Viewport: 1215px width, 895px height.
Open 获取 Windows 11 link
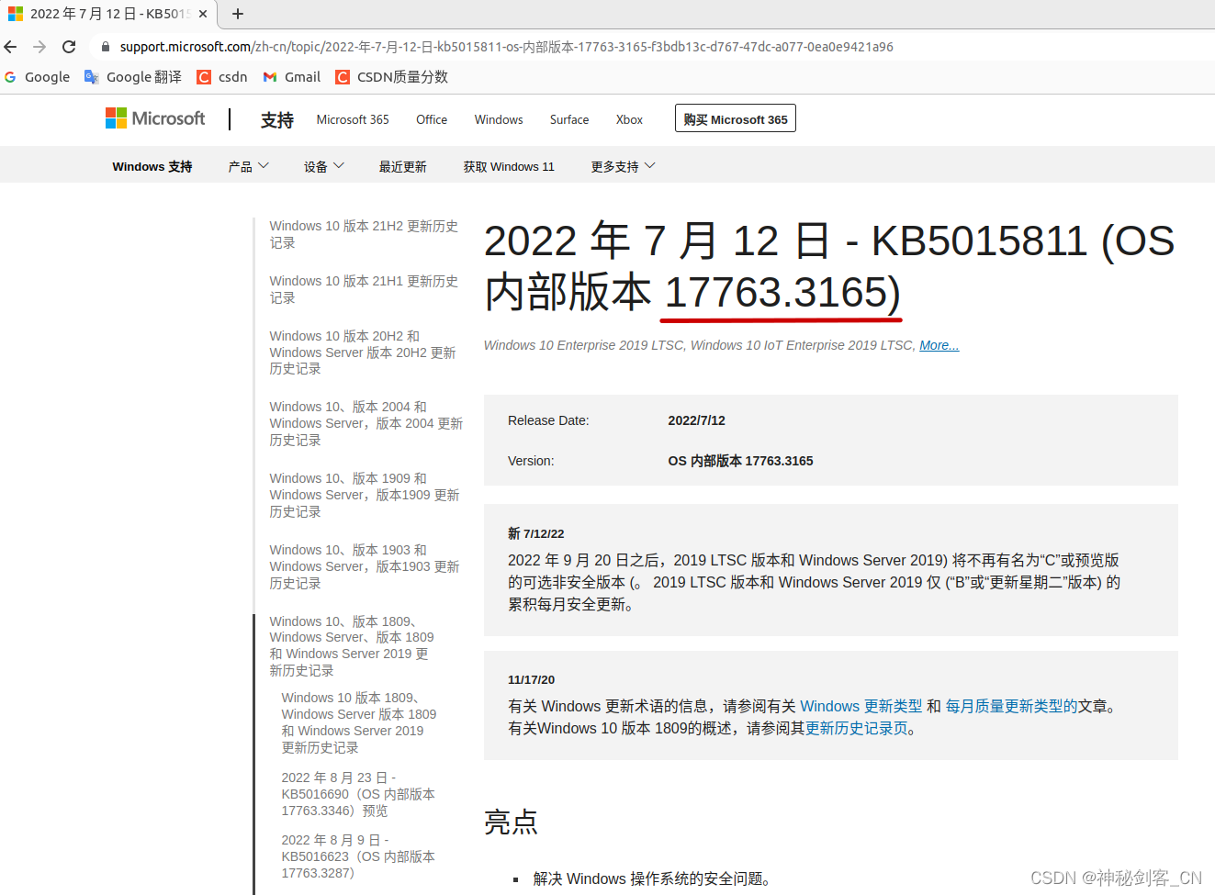pyautogui.click(x=509, y=166)
